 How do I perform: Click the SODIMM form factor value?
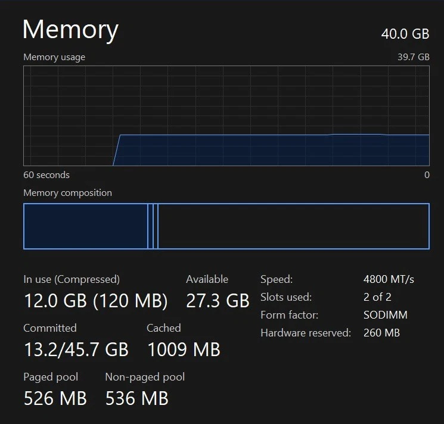point(386,315)
